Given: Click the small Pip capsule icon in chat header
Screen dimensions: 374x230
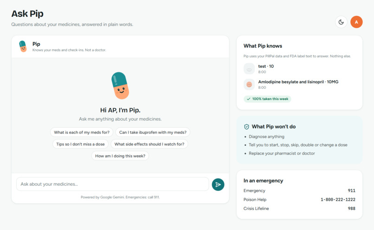Looking at the screenshot, I should [x=23, y=46].
